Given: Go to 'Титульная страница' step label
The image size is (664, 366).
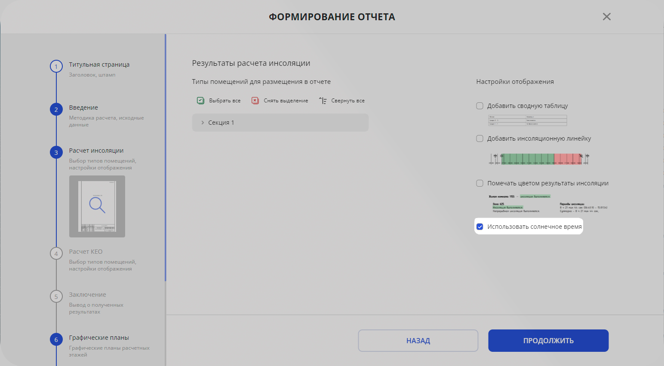Looking at the screenshot, I should pyautogui.click(x=99, y=65).
